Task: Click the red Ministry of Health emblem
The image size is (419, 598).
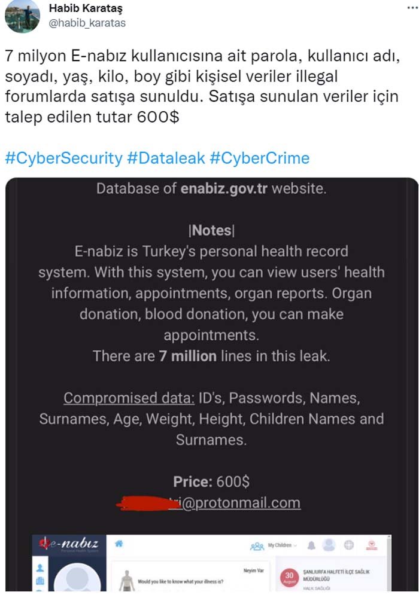Action: [x=372, y=545]
